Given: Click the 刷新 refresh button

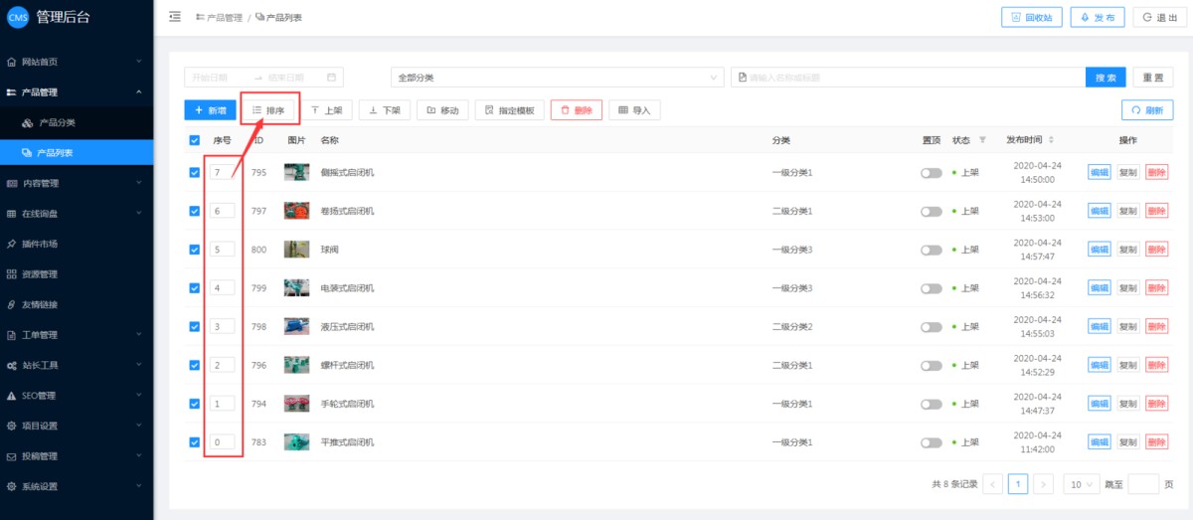Looking at the screenshot, I should pyautogui.click(x=1146, y=110).
